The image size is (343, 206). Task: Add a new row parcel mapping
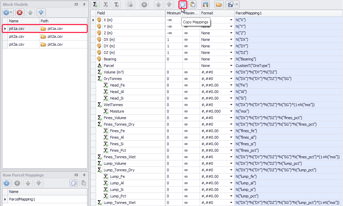tap(7, 183)
